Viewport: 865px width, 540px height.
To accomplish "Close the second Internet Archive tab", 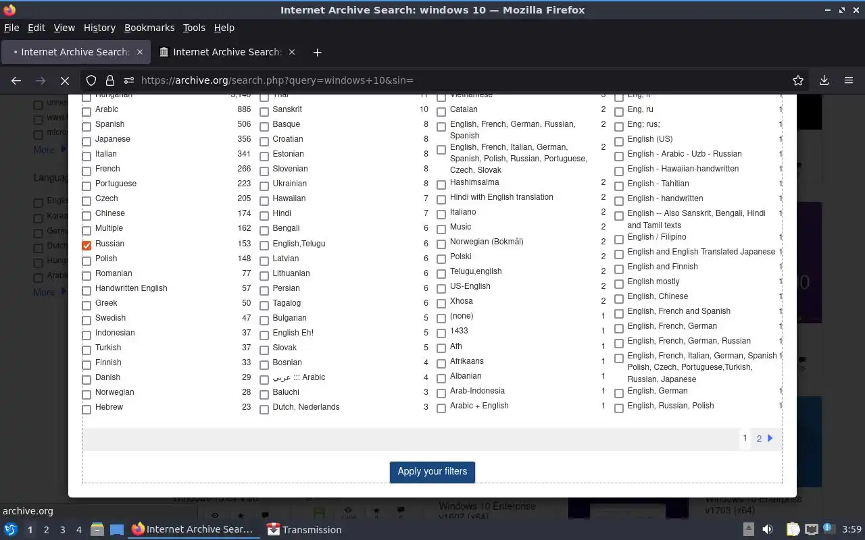I will (x=292, y=52).
